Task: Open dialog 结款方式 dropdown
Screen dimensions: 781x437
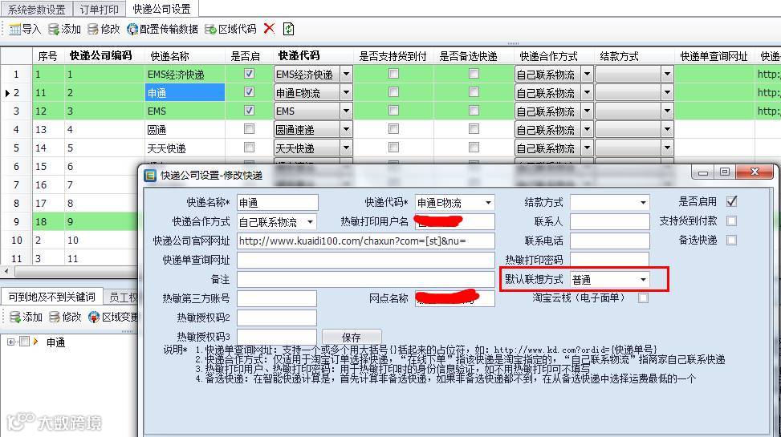Action: tap(643, 203)
